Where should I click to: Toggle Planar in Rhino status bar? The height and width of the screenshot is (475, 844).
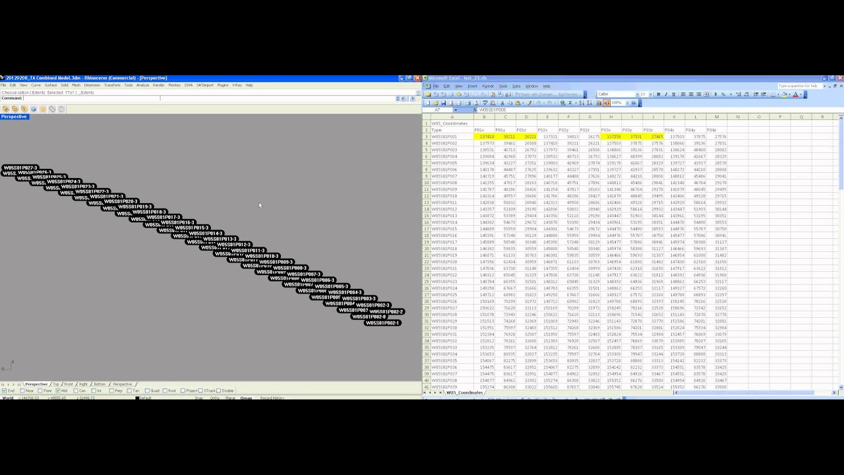[230, 398]
